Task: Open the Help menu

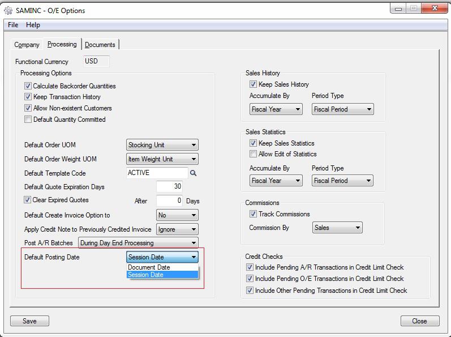Action: pos(33,25)
